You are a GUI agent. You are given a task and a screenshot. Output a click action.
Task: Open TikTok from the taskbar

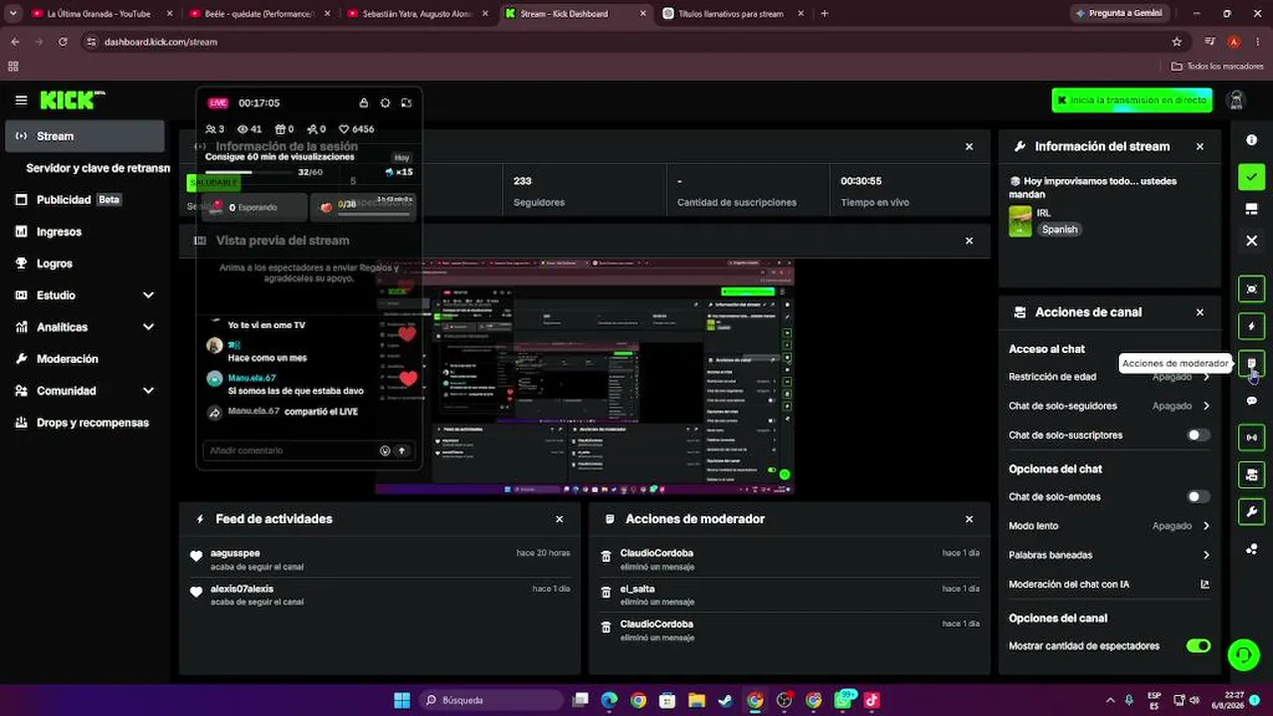point(872,700)
